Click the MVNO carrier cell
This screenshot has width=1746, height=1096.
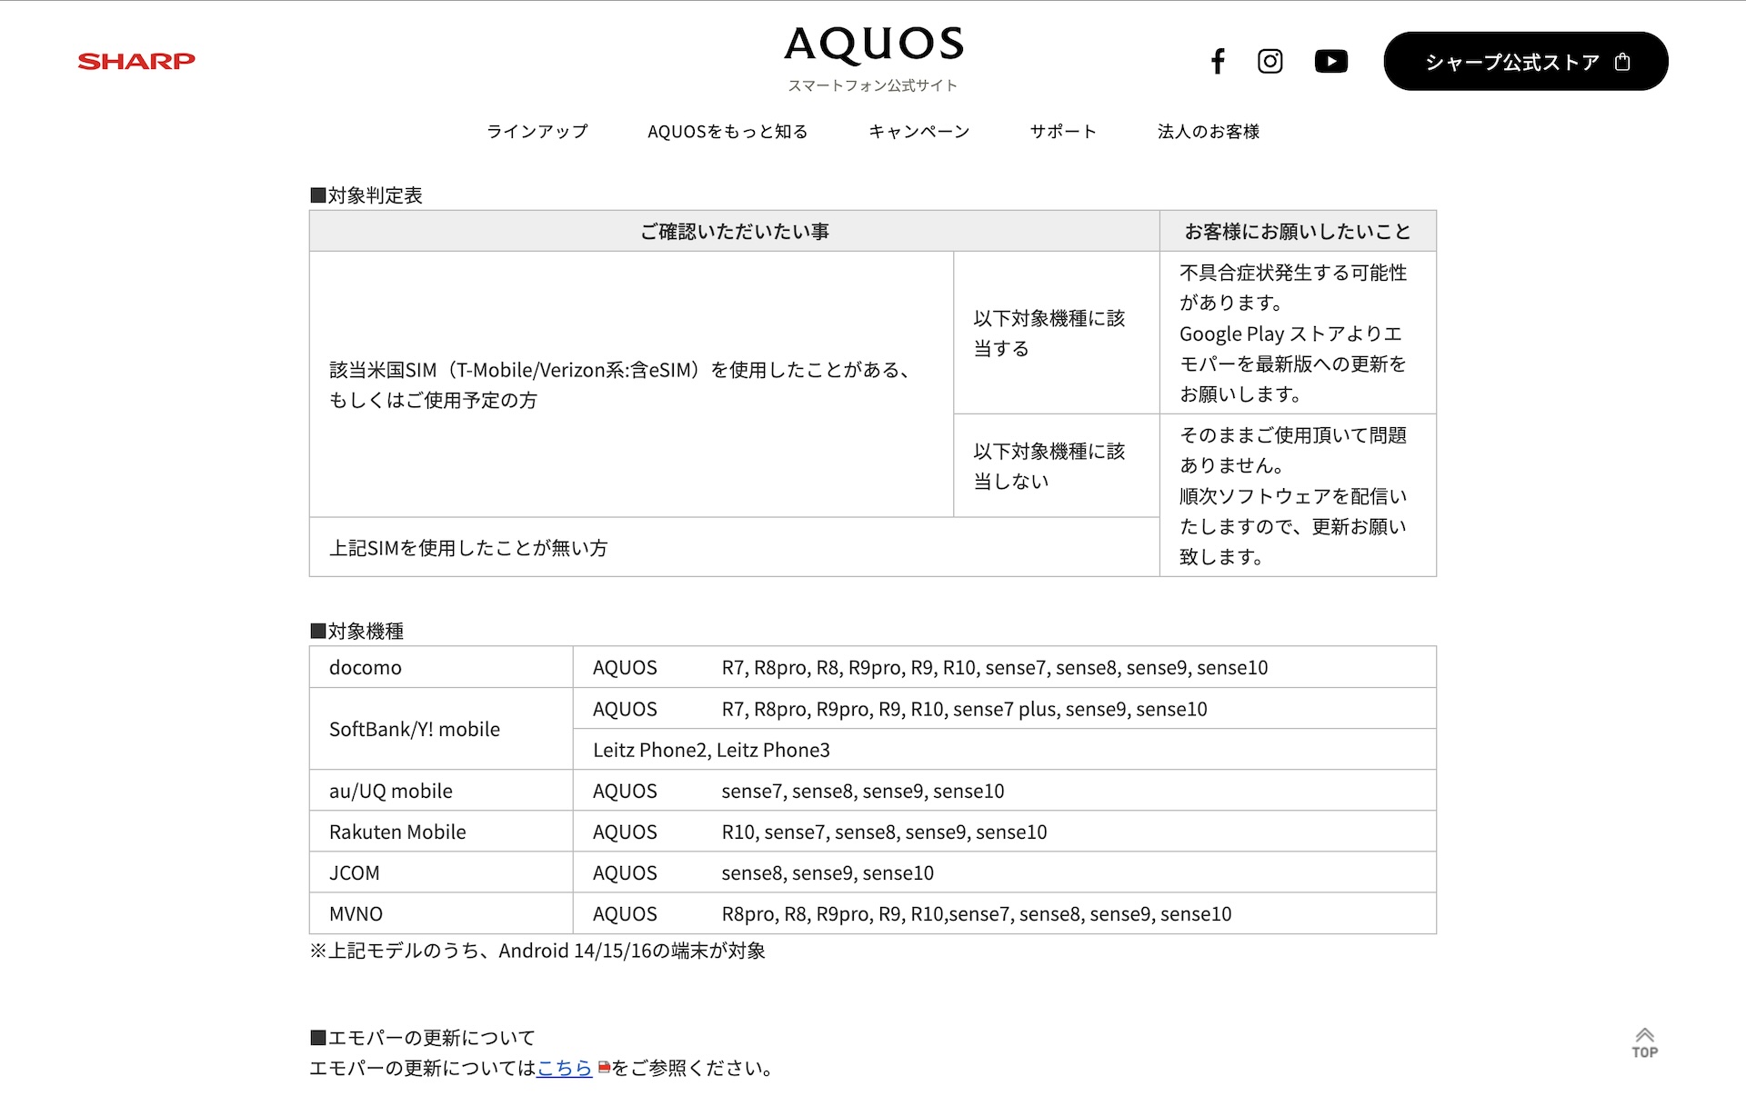pos(356,914)
